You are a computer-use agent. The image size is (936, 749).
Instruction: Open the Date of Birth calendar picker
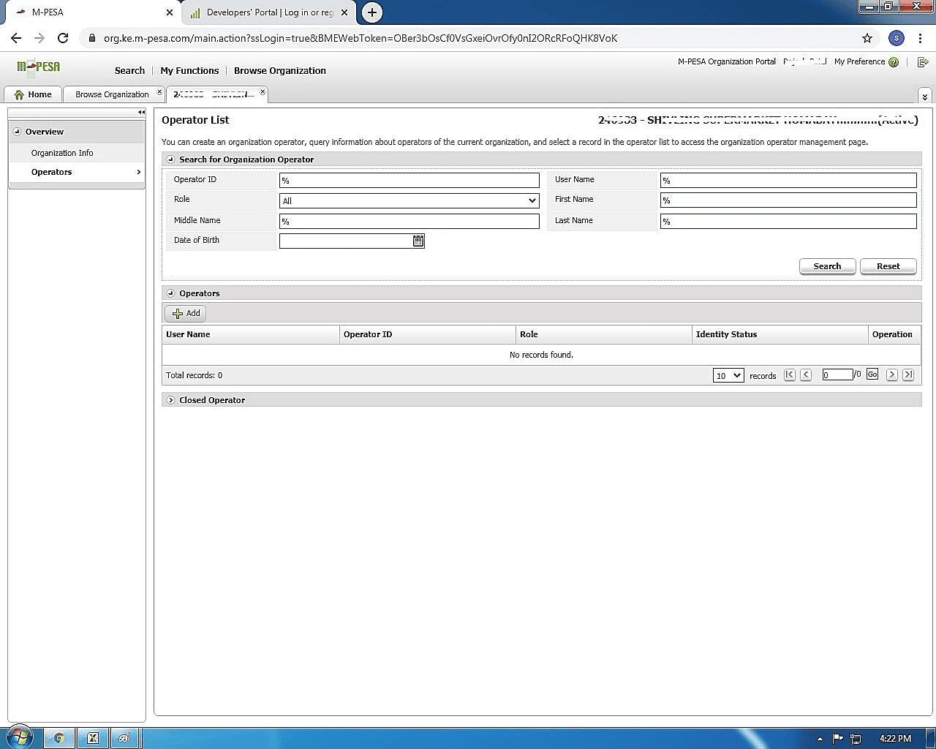click(418, 241)
